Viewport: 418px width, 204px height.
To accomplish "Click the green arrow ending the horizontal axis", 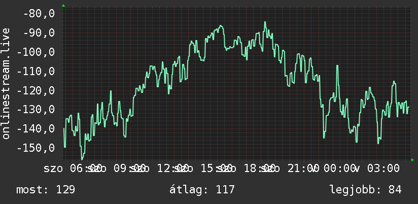I will pos(412,160).
